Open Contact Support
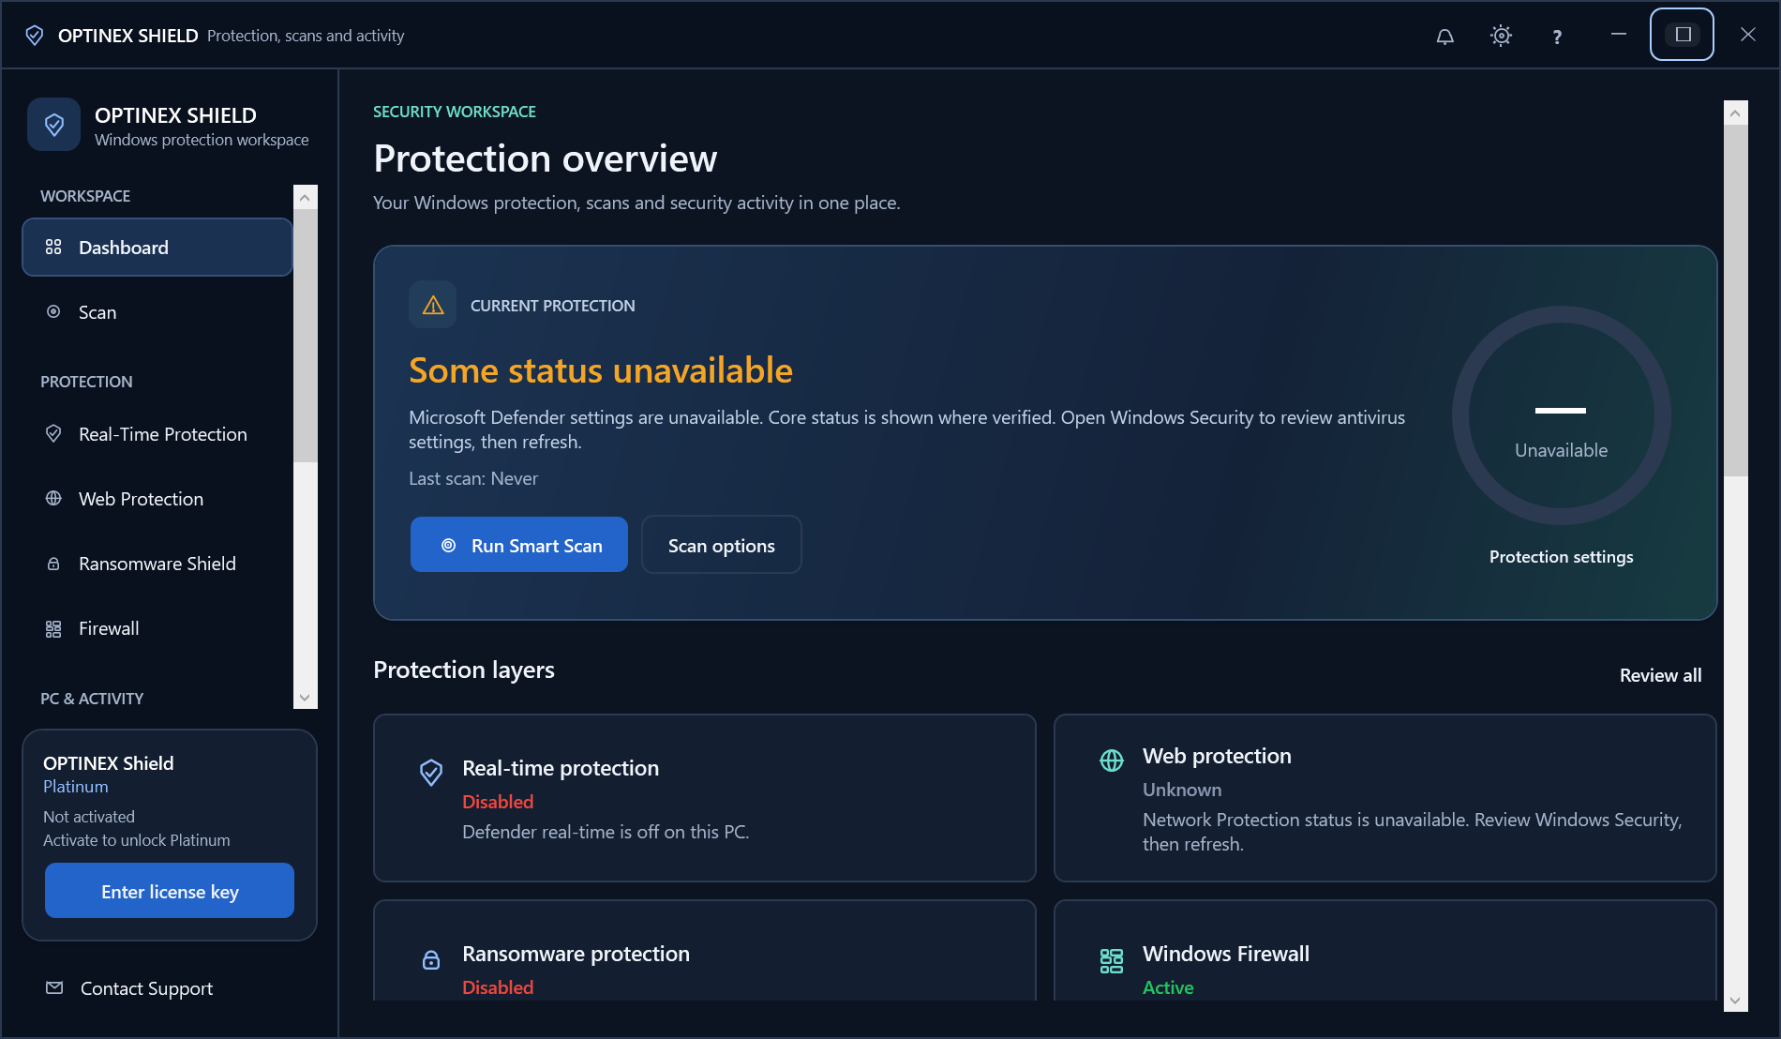1781x1039 pixels. click(x=146, y=988)
